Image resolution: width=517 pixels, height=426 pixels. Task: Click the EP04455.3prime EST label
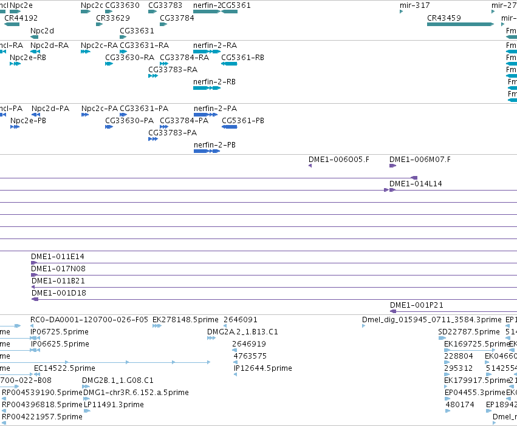coord(475,393)
